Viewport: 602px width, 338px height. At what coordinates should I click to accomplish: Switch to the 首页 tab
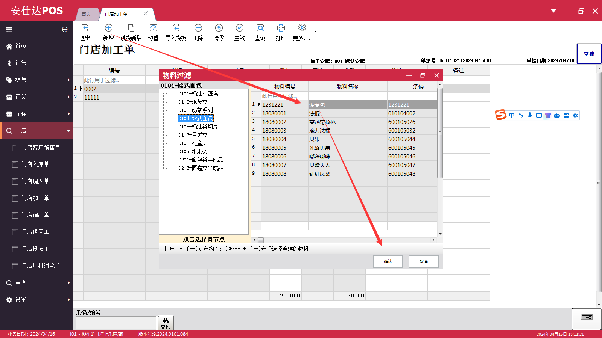(87, 14)
